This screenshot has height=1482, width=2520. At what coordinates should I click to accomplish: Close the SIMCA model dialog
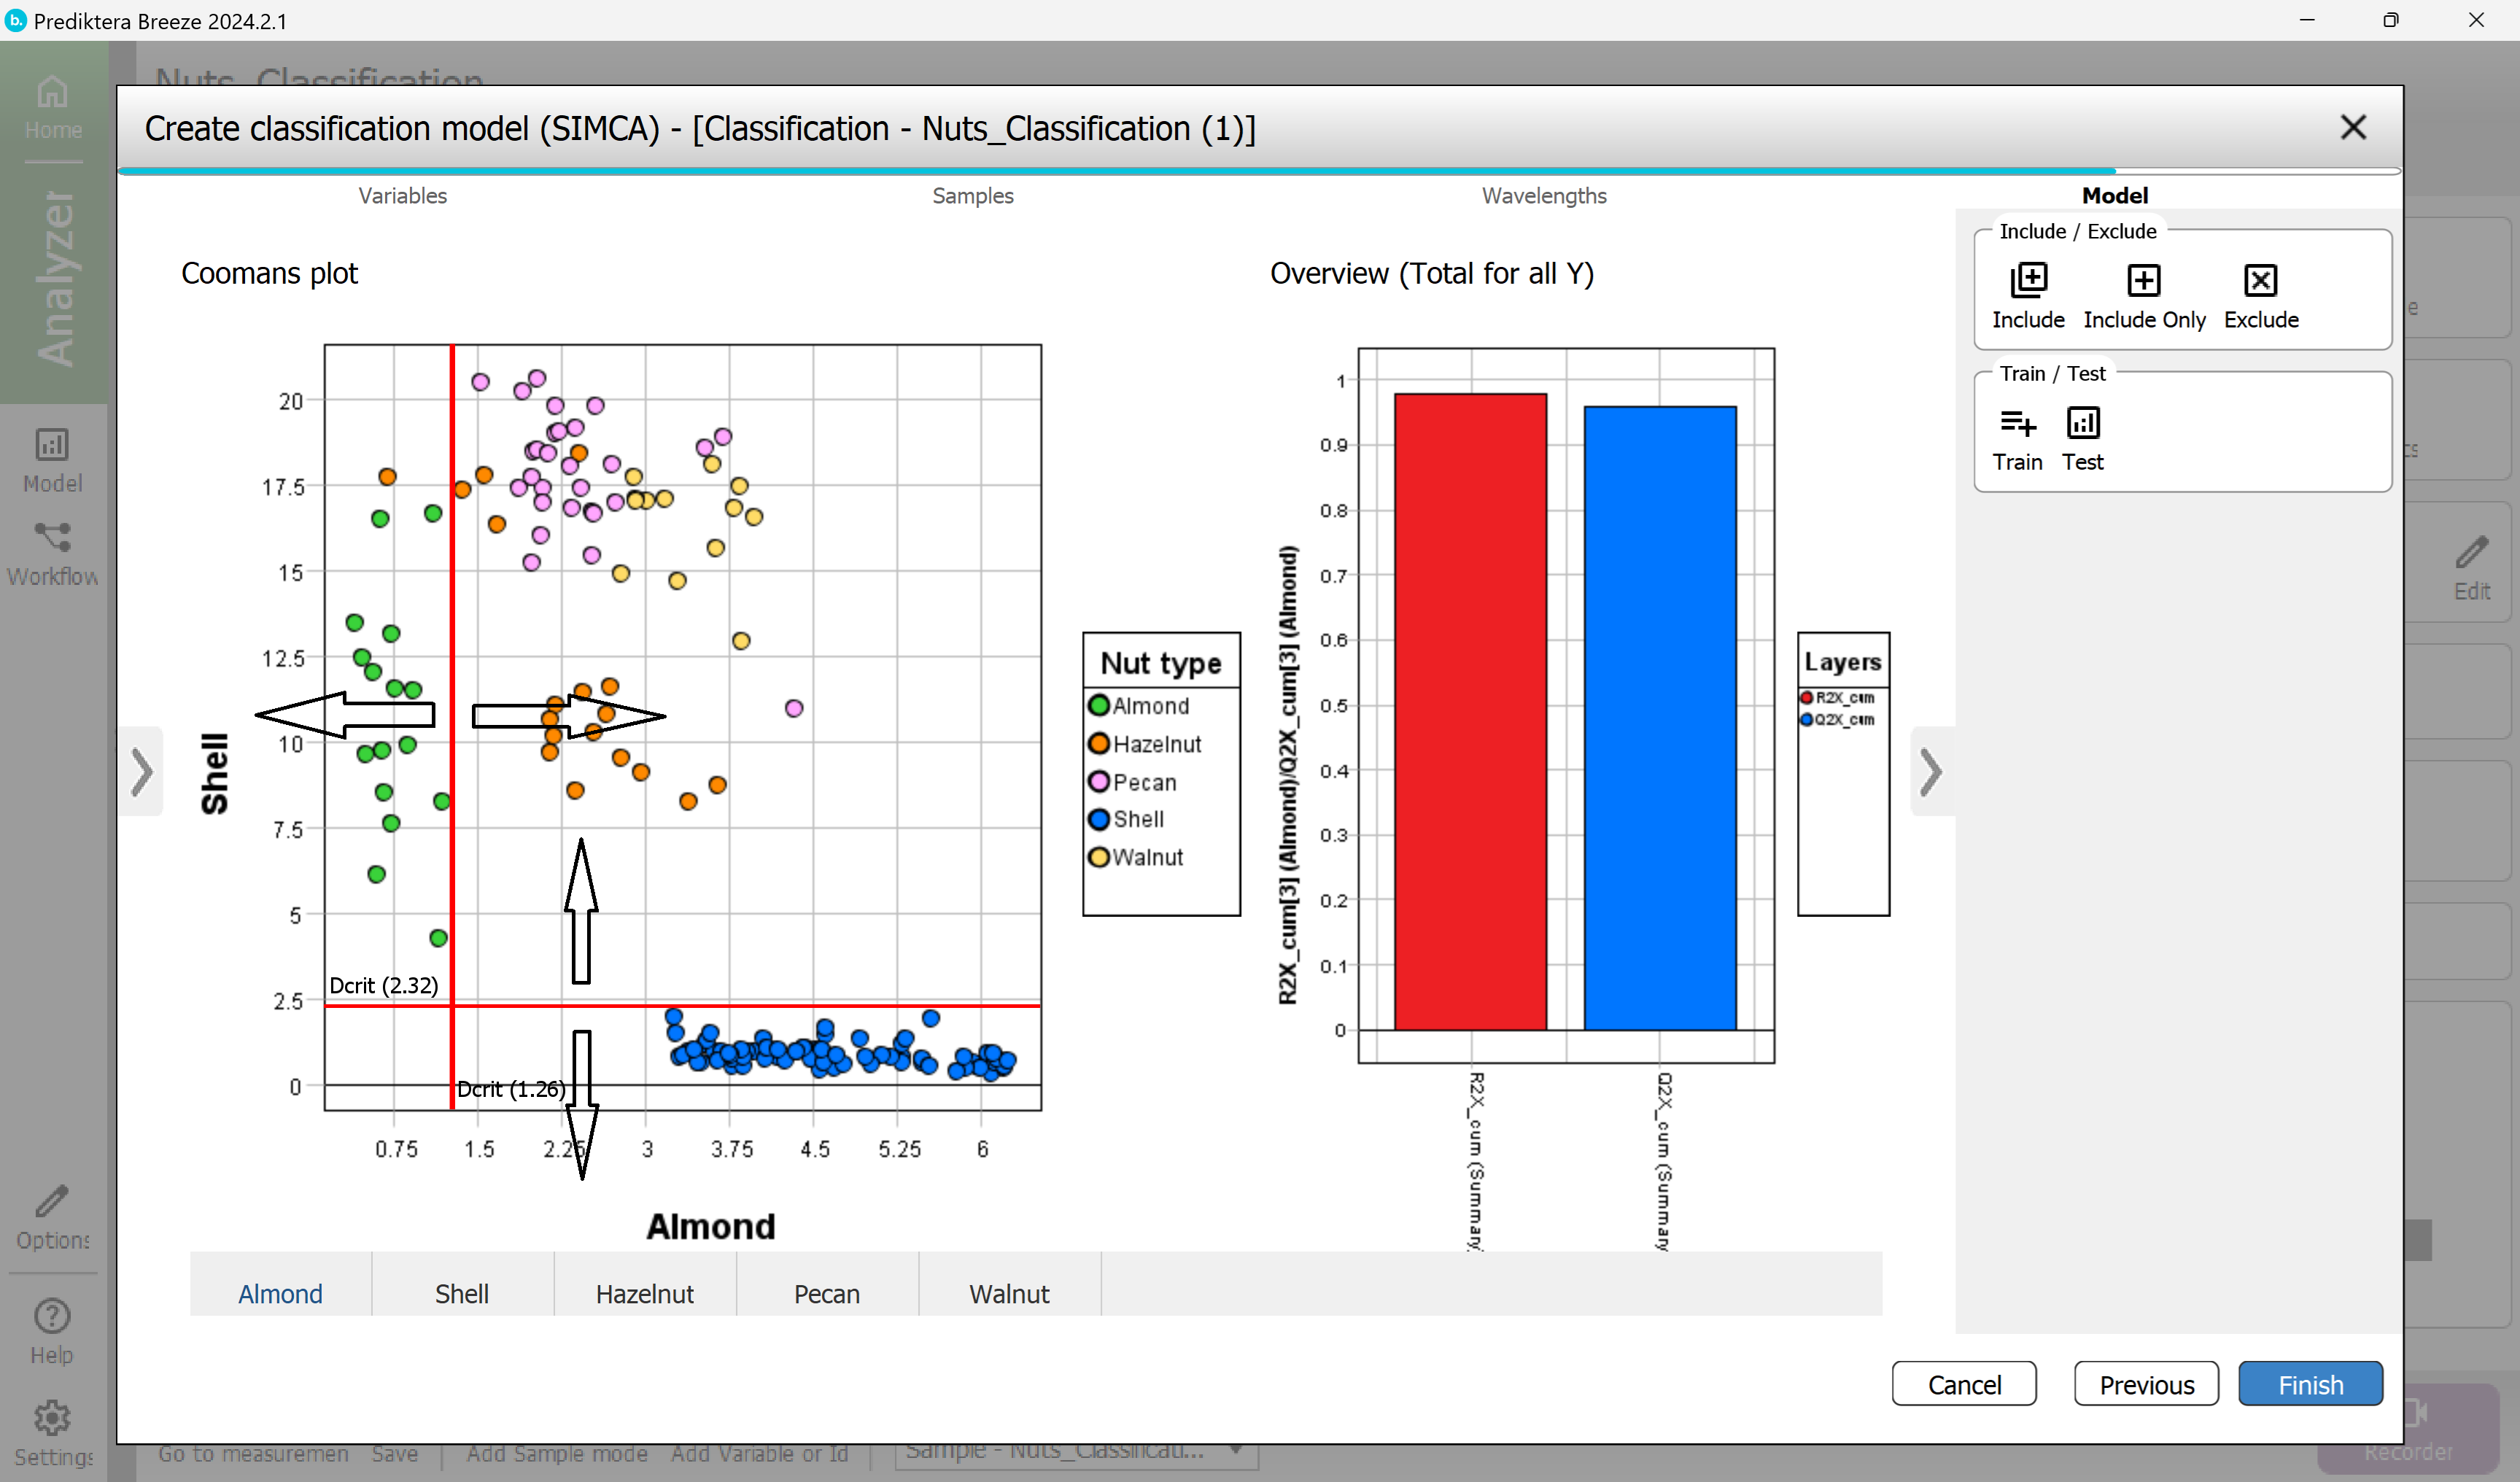(x=2353, y=128)
